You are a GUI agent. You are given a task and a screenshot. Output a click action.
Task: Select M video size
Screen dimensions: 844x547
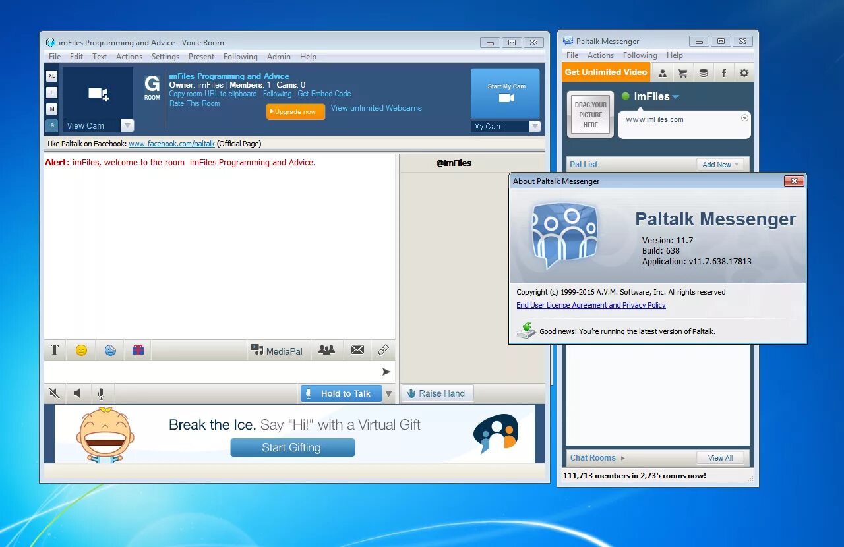pyautogui.click(x=52, y=109)
